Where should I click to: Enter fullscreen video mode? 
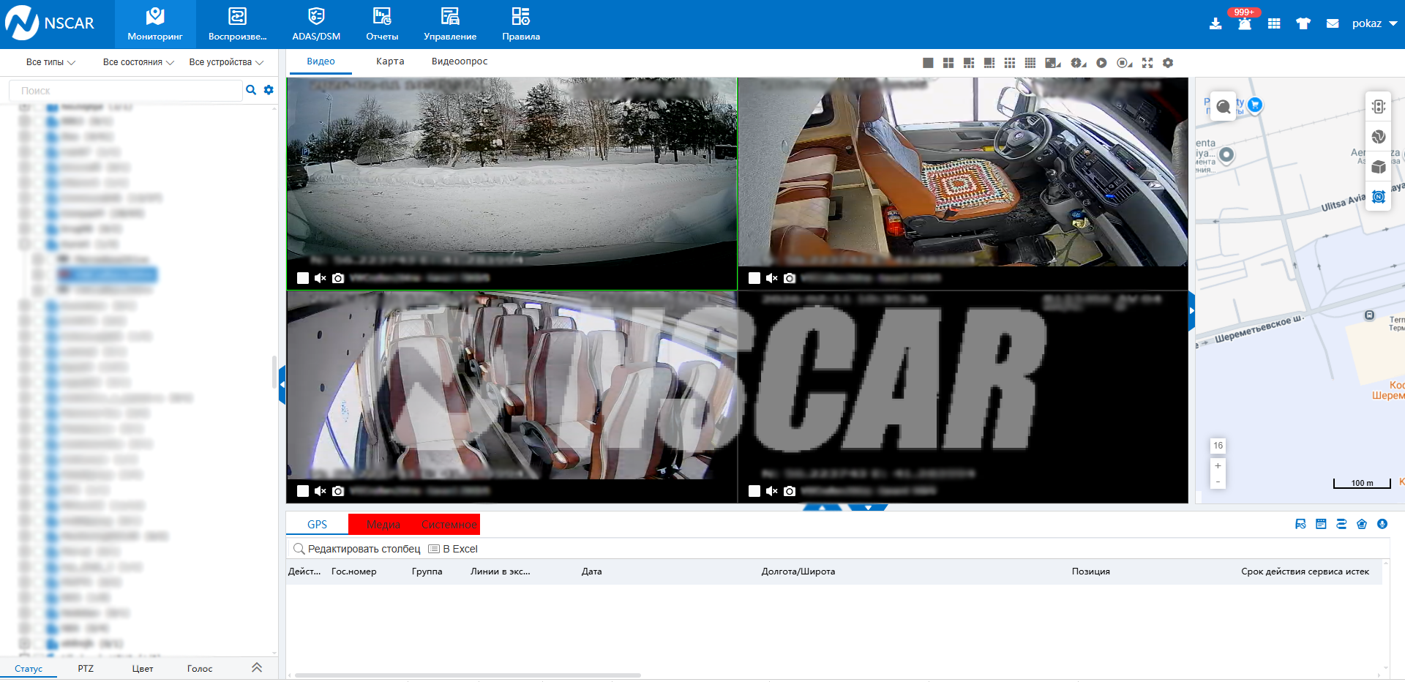coord(1147,63)
